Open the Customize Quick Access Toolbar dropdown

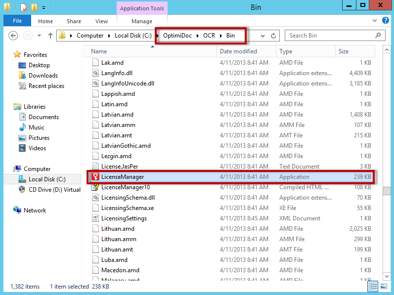click(x=44, y=7)
